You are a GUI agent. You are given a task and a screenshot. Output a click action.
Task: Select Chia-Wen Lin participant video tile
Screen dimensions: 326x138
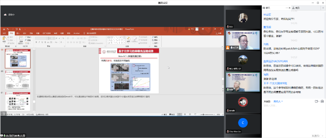243,124
